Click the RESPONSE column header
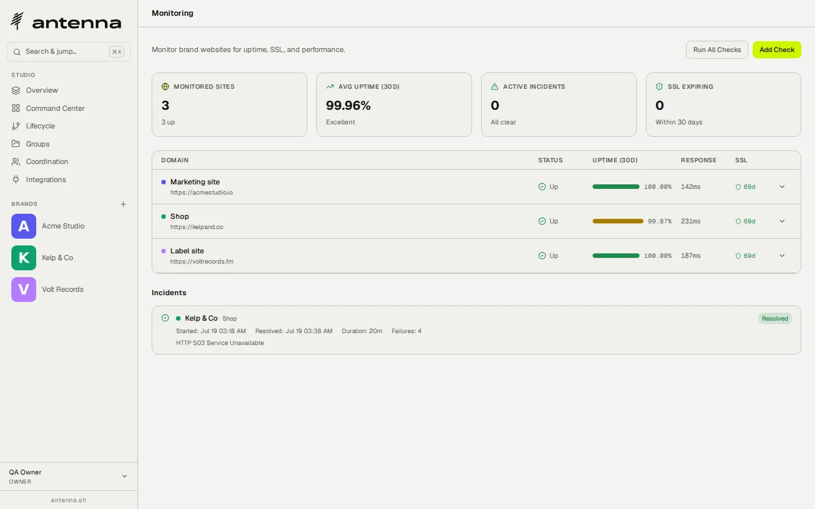Viewport: 815px width, 509px height. click(698, 160)
